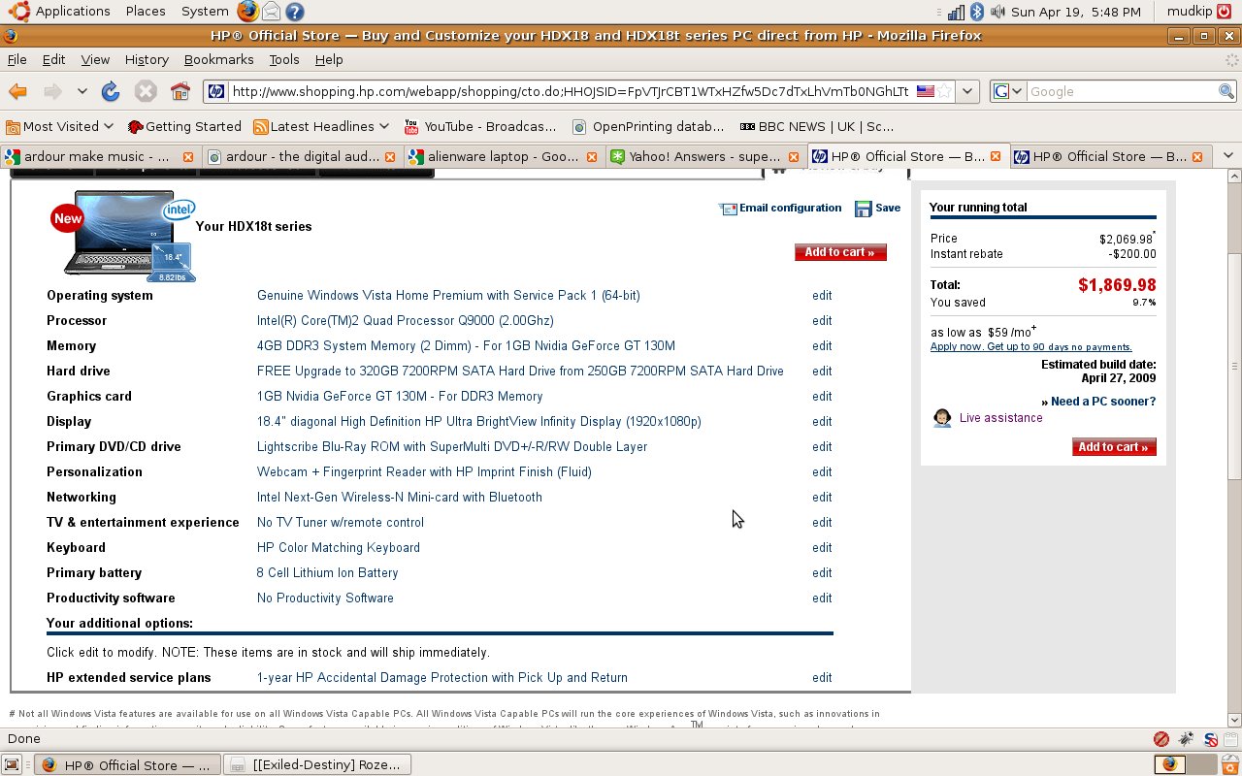Close the 'ardour - the digital aud...' tab
Screen dimensions: 1242x776
390,156
